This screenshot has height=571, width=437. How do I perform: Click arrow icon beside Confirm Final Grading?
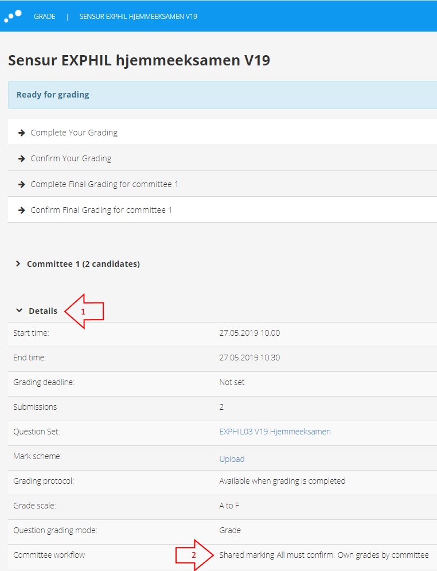pyautogui.click(x=21, y=210)
